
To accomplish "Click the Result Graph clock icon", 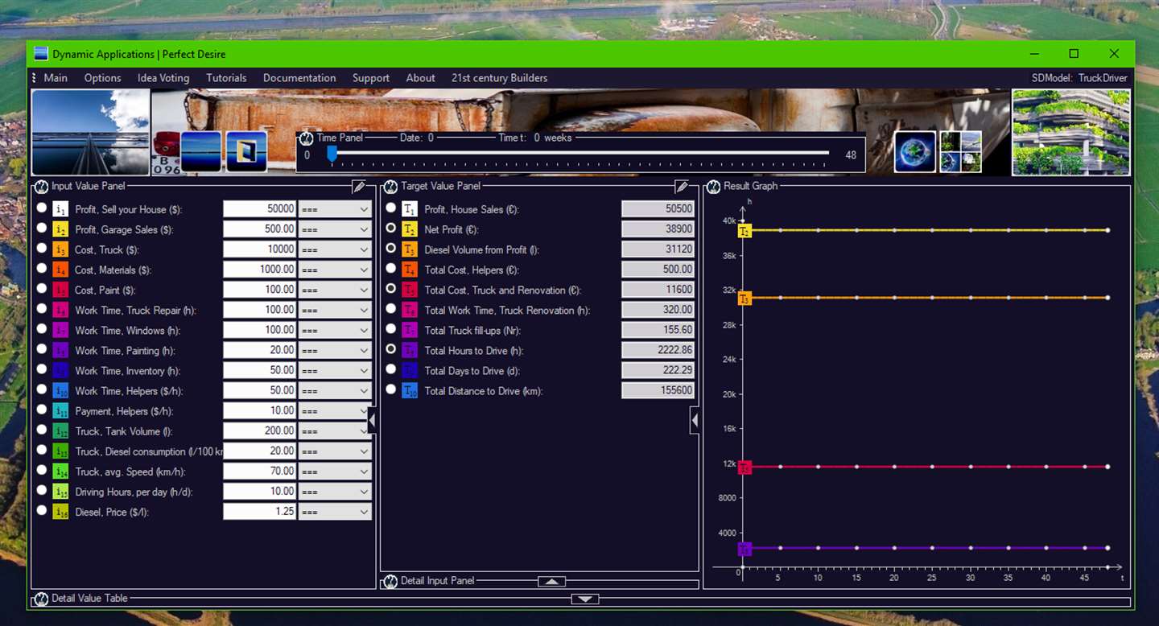I will 713,187.
